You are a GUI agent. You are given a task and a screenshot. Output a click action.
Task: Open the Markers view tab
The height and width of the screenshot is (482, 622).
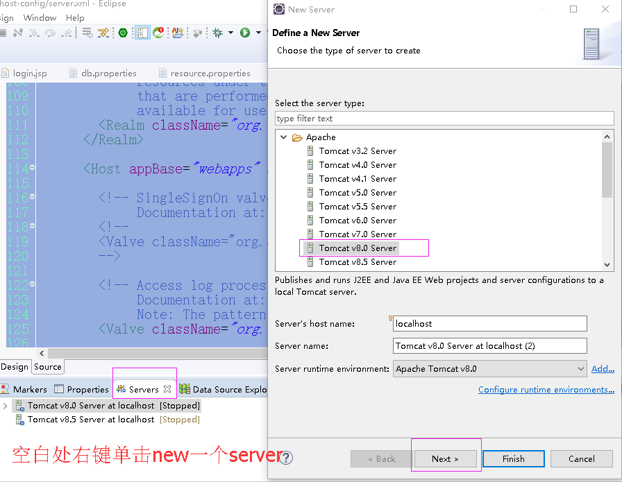point(24,389)
